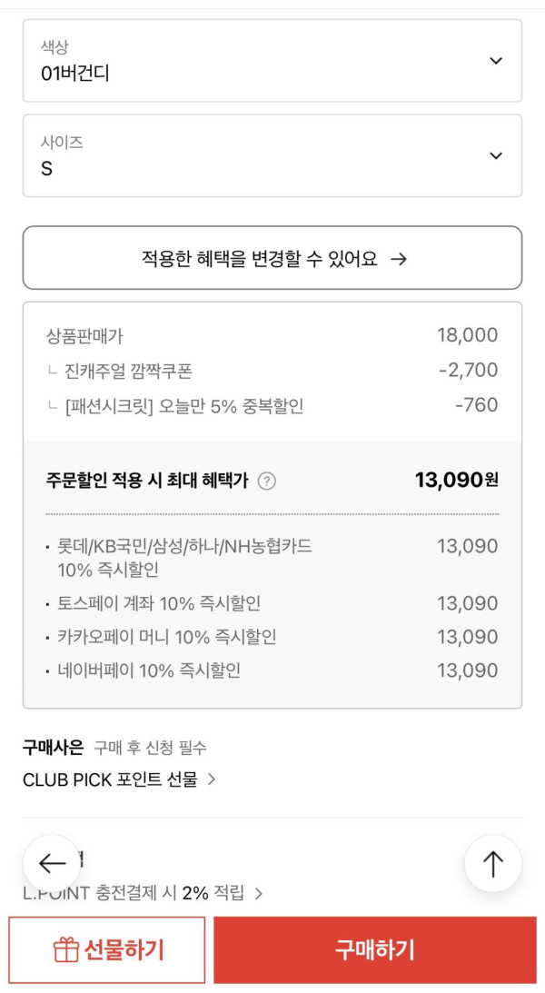The image size is (545, 993).
Task: Tap the back arrow floating button
Action: [x=52, y=863]
